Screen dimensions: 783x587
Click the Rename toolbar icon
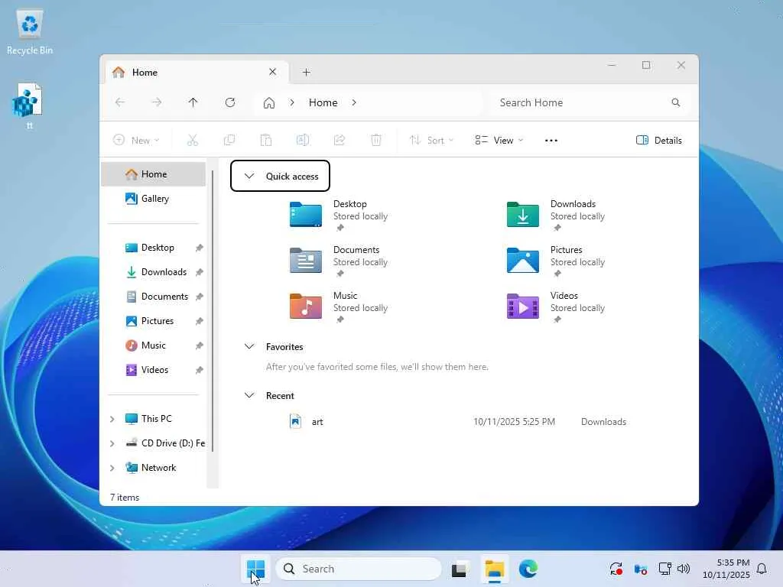tap(303, 141)
